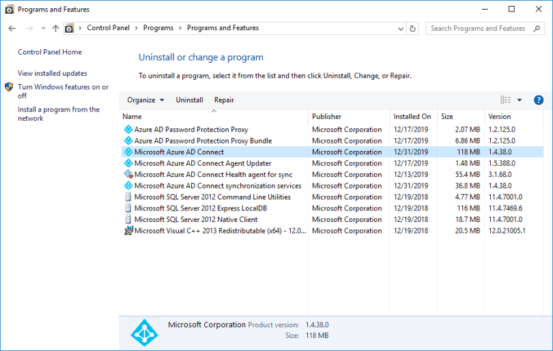Click Programs in the breadcrumb path
Screen dimensions: 553x351
point(159,28)
